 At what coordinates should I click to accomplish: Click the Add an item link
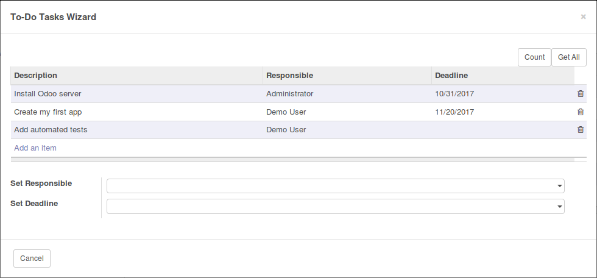pos(35,148)
